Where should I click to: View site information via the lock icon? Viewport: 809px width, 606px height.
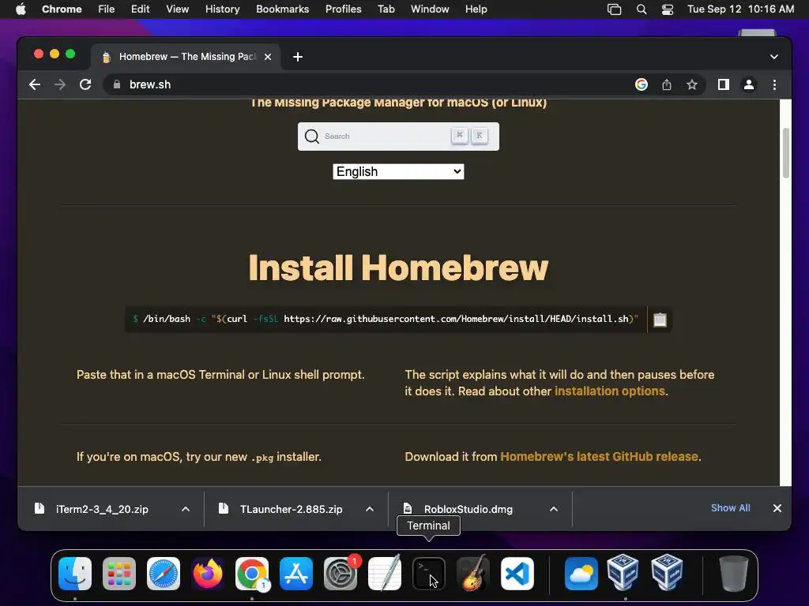[x=117, y=84]
